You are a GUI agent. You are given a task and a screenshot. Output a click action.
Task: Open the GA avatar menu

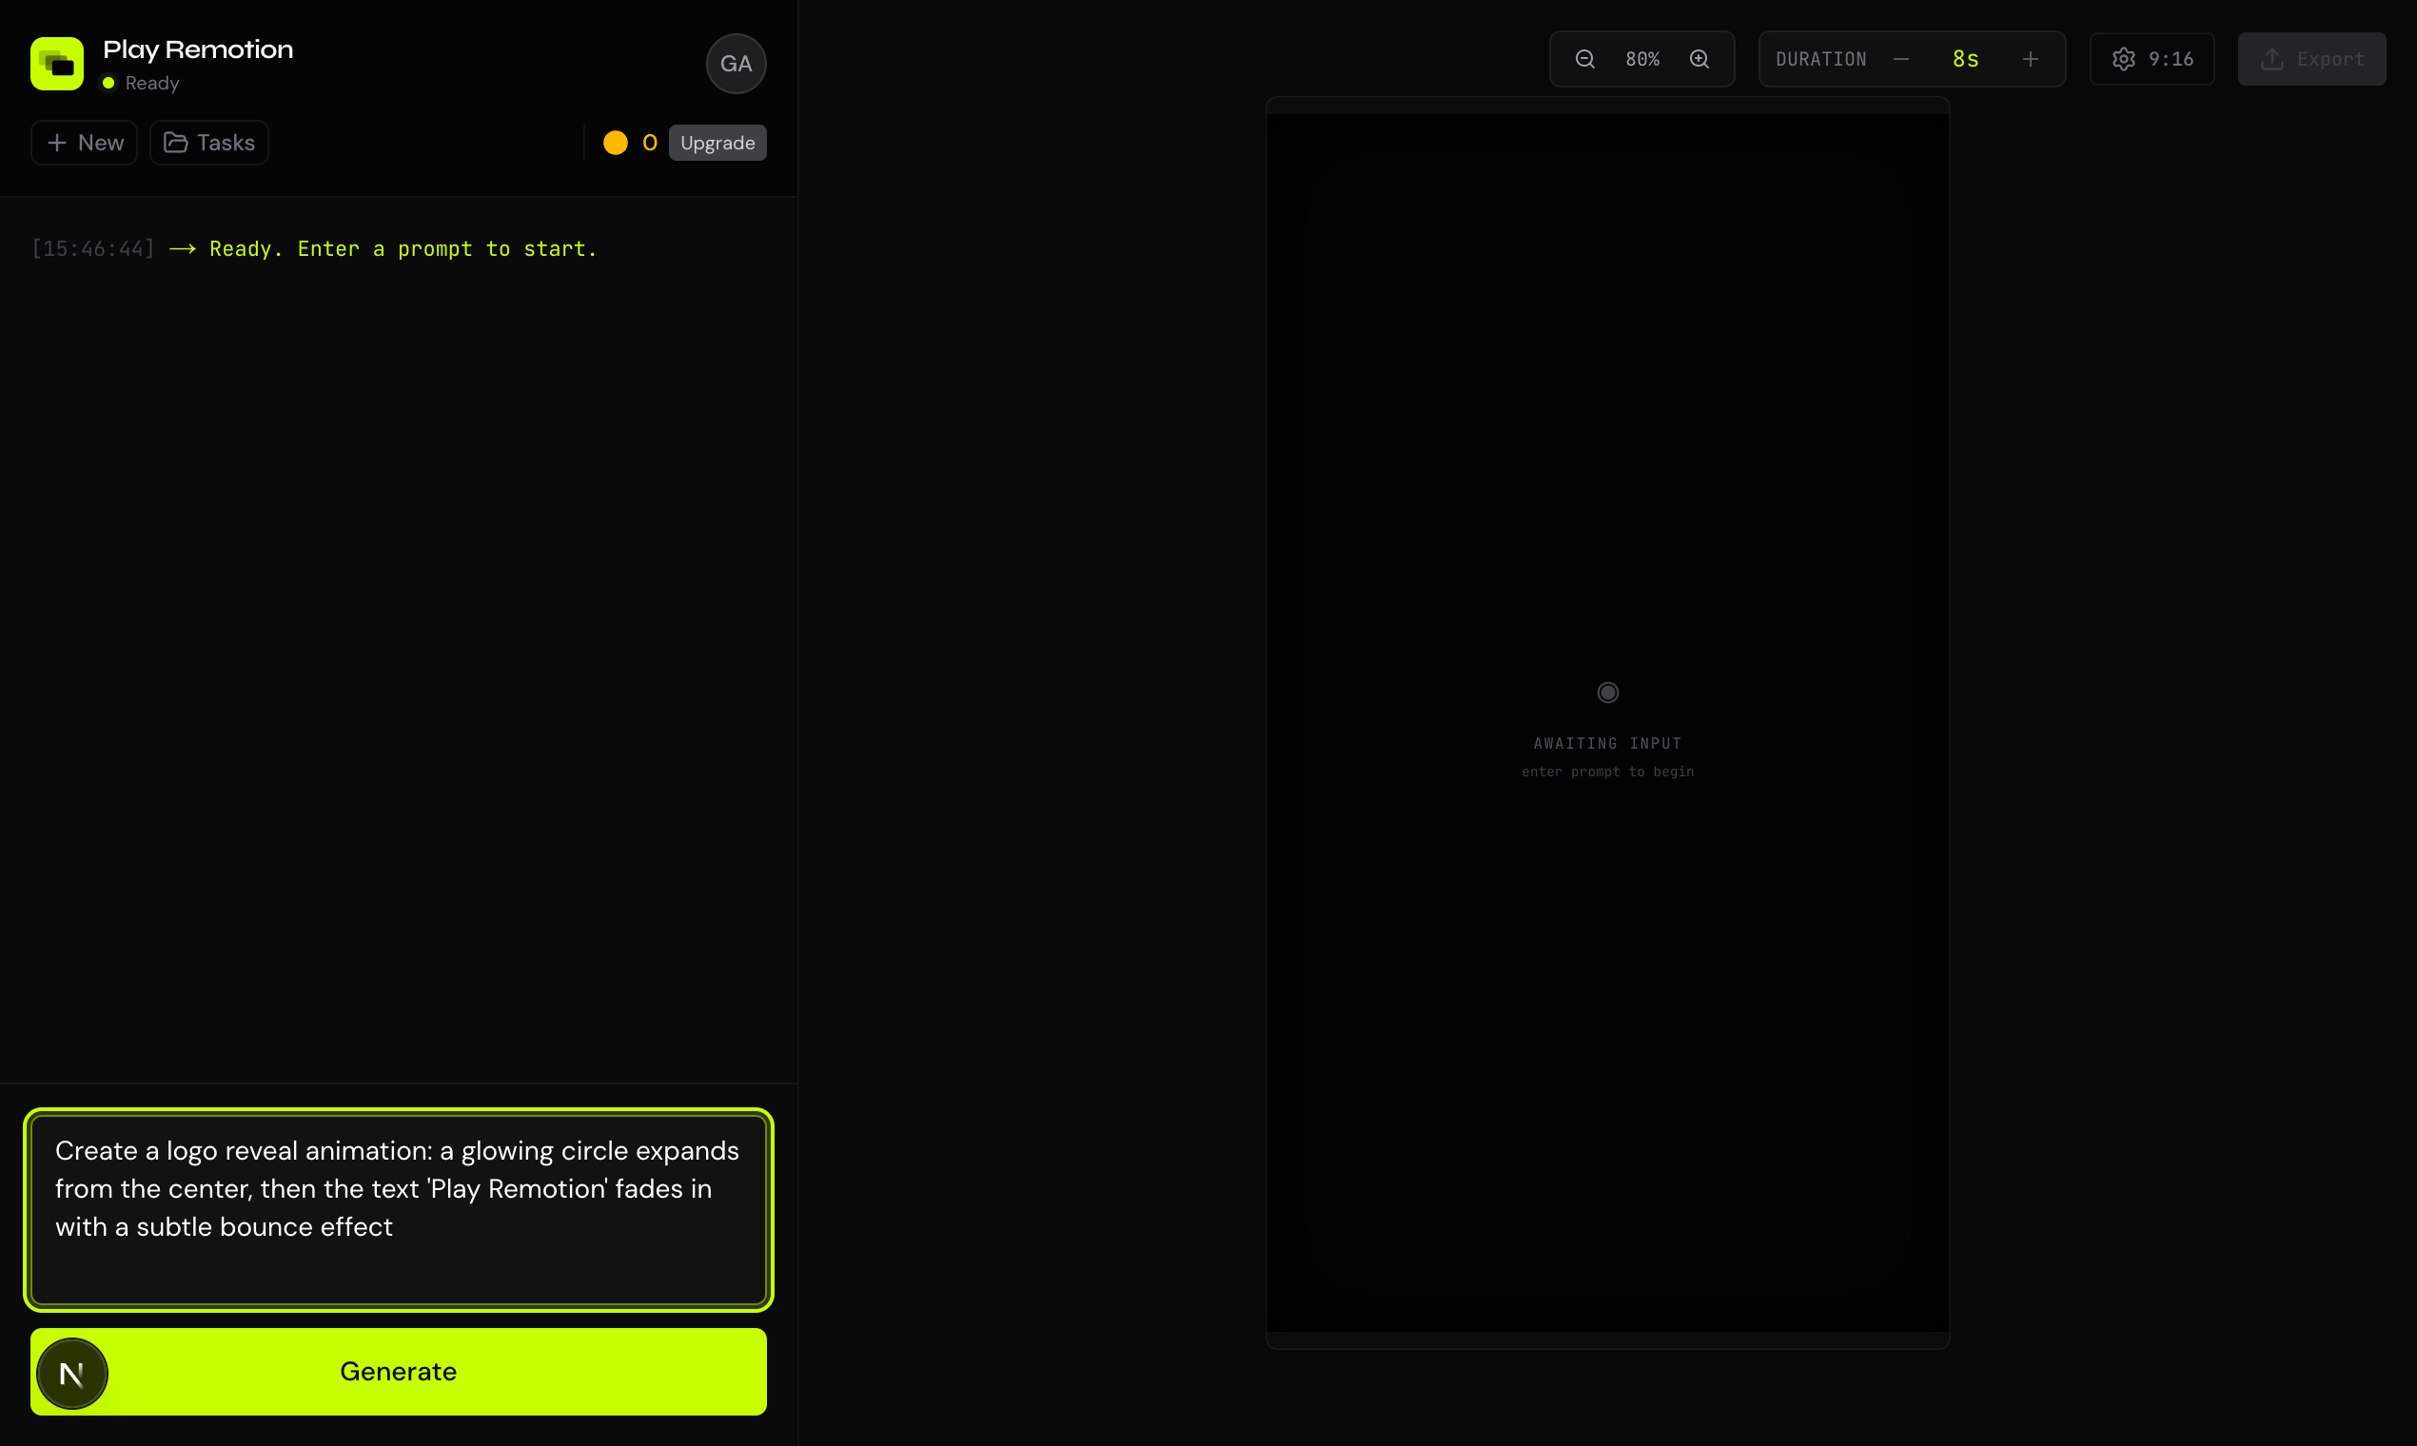(x=735, y=65)
